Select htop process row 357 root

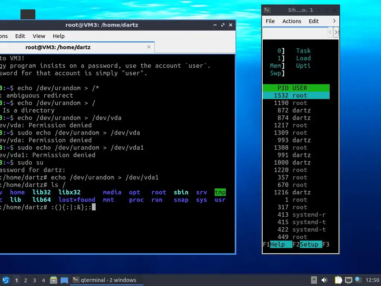pos(296,177)
